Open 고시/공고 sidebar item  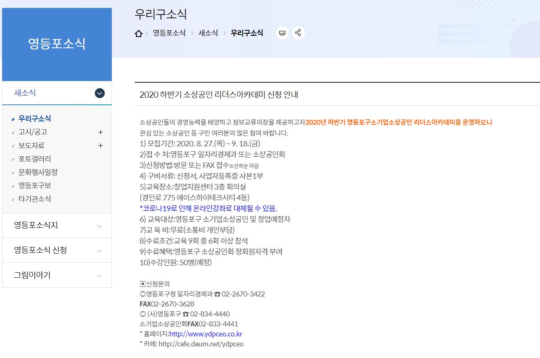point(33,132)
